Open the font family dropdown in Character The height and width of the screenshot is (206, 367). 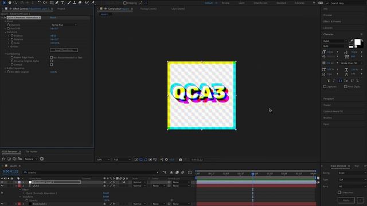pyautogui.click(x=335, y=41)
